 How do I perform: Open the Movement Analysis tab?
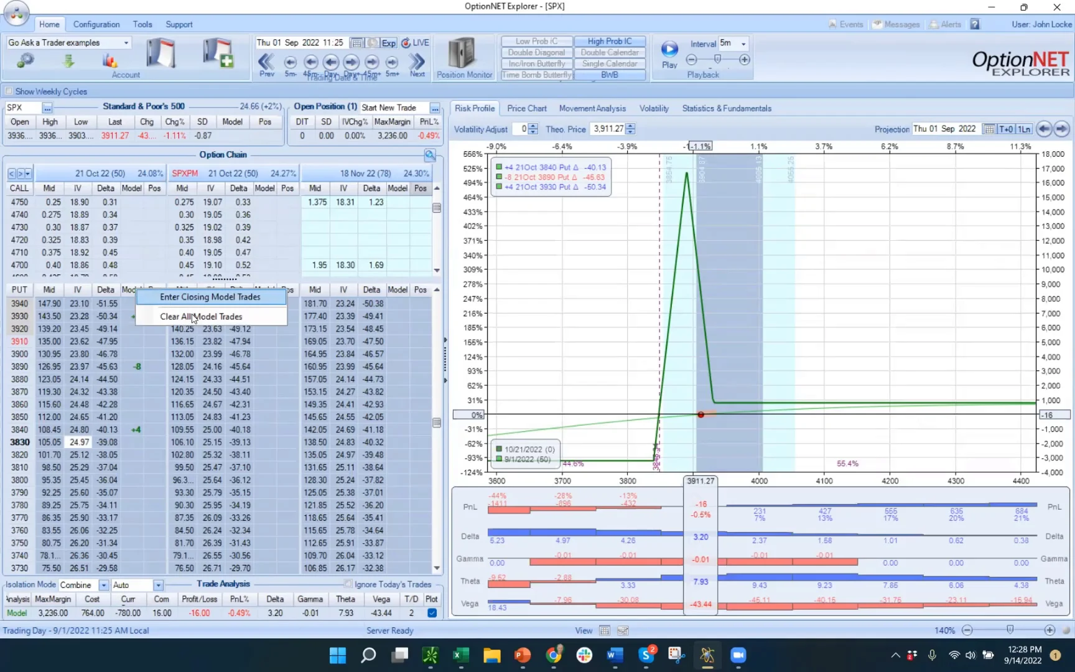click(592, 108)
